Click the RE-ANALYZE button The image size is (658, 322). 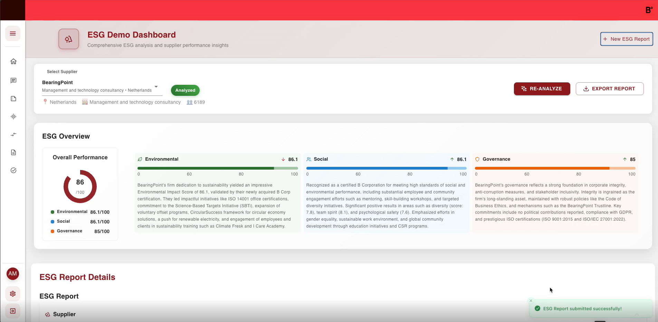point(542,89)
